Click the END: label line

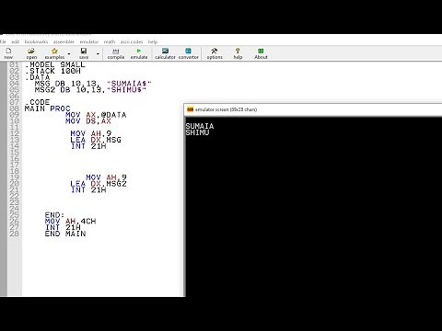(54, 215)
